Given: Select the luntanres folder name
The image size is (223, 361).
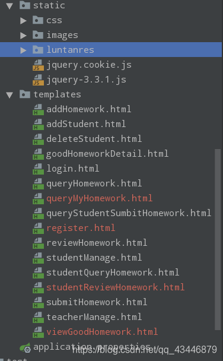Looking at the screenshot, I should click(71, 50).
